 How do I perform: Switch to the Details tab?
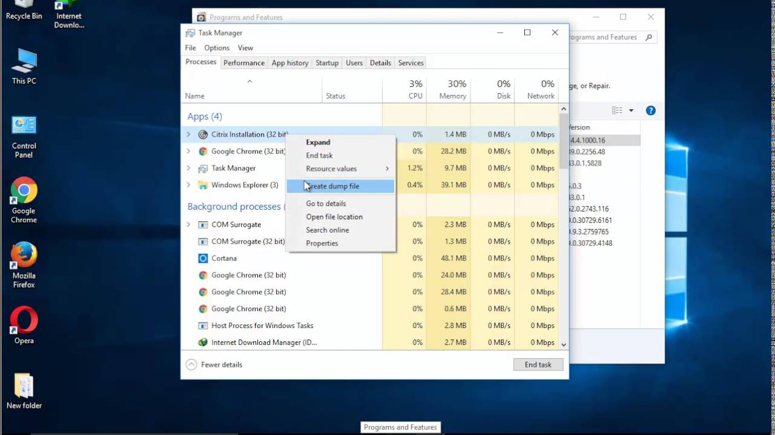click(x=380, y=63)
